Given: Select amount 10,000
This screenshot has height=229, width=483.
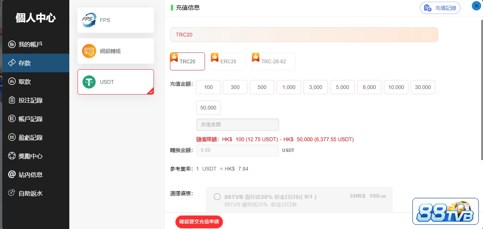Looking at the screenshot, I should pyautogui.click(x=396, y=87).
